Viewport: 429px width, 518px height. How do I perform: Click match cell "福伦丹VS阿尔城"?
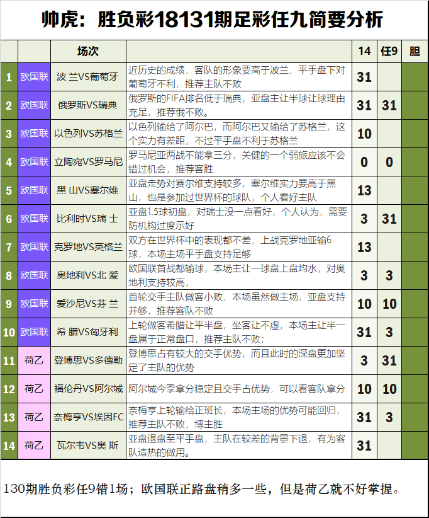88,389
